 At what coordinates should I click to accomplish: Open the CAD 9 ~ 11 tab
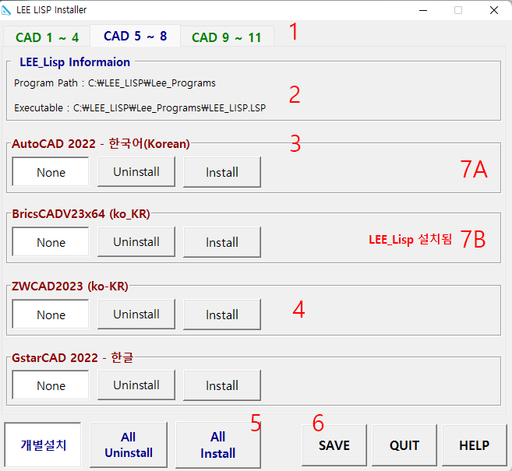pos(227,37)
